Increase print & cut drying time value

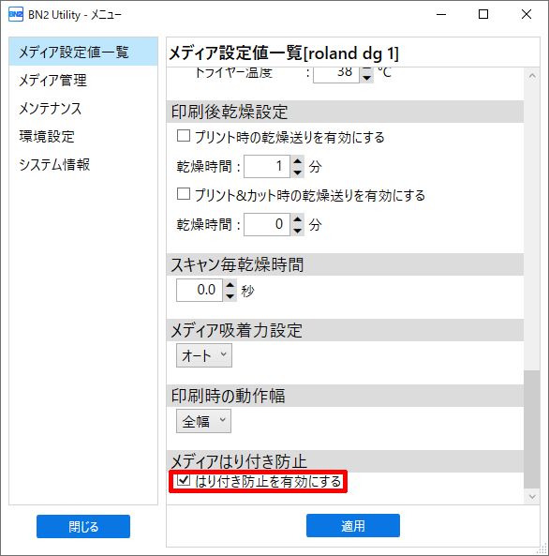[297, 219]
